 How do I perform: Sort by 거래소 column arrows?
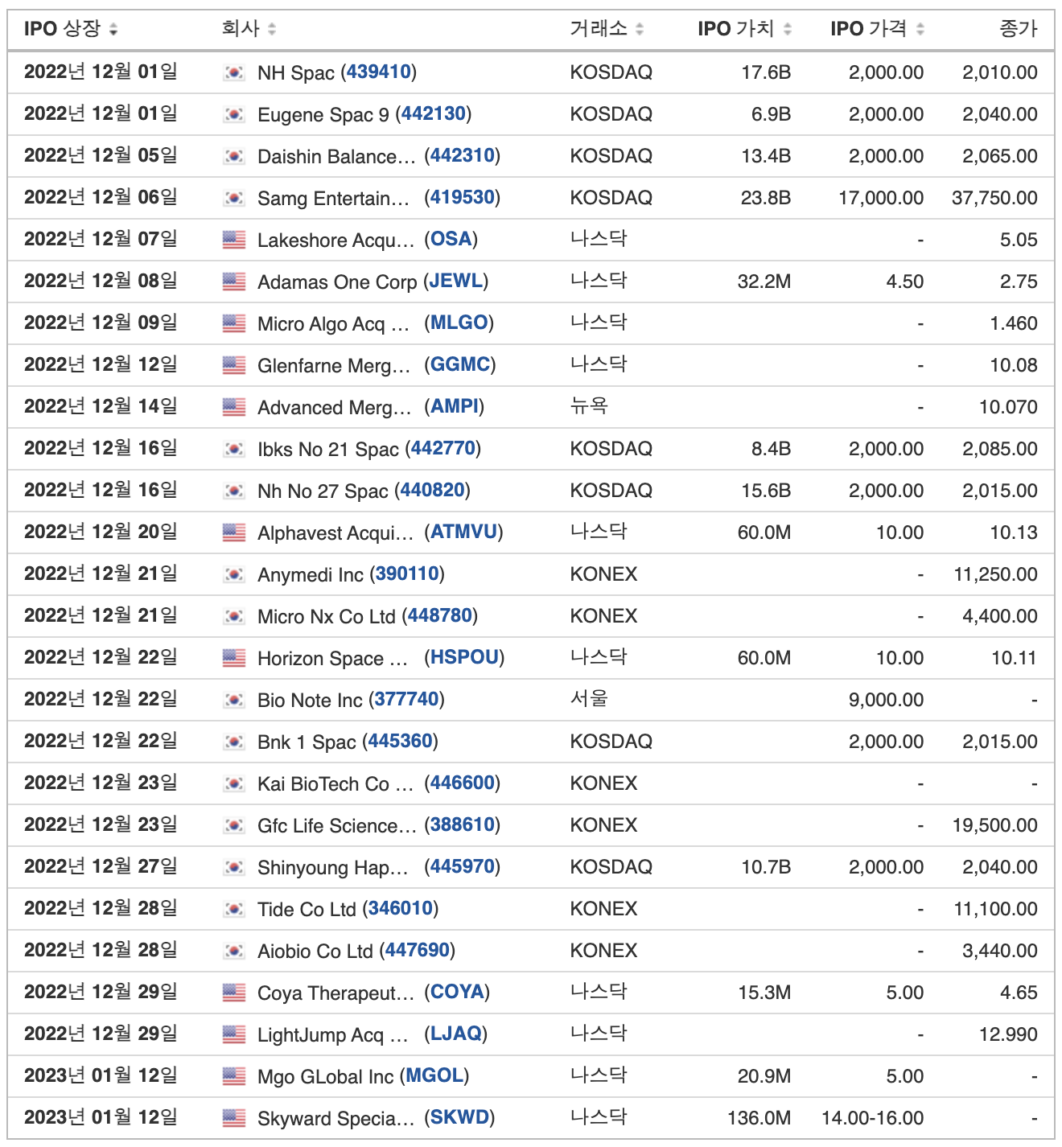(640, 30)
